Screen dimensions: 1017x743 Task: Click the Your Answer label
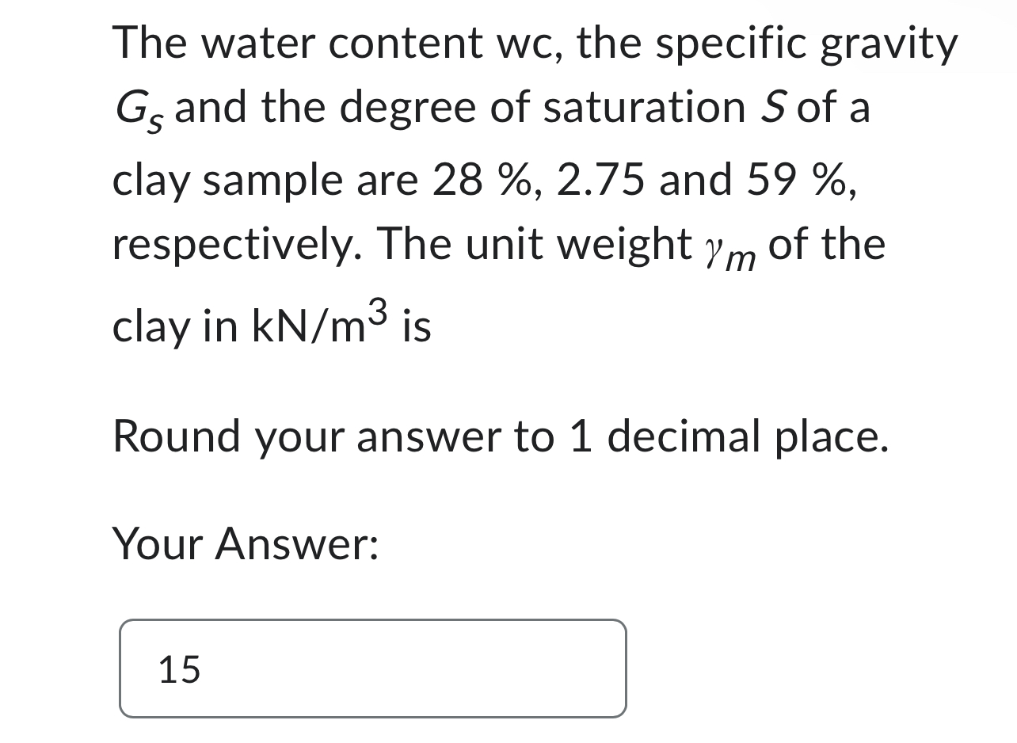246,543
